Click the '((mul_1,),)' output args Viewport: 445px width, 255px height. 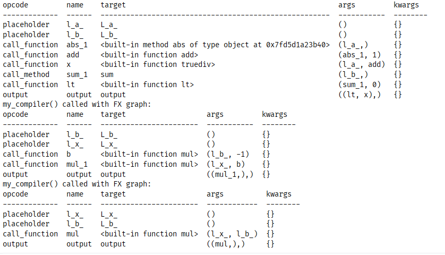click(x=230, y=174)
